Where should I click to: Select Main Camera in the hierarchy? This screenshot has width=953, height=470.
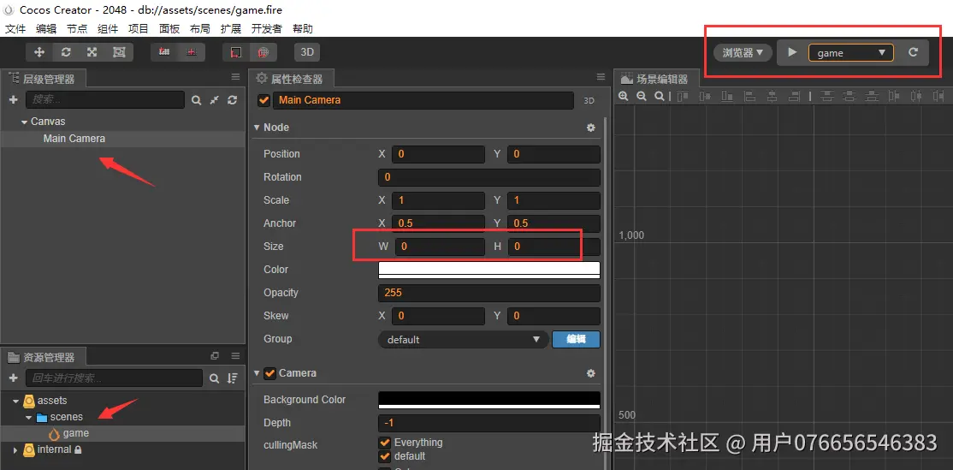pyautogui.click(x=74, y=139)
